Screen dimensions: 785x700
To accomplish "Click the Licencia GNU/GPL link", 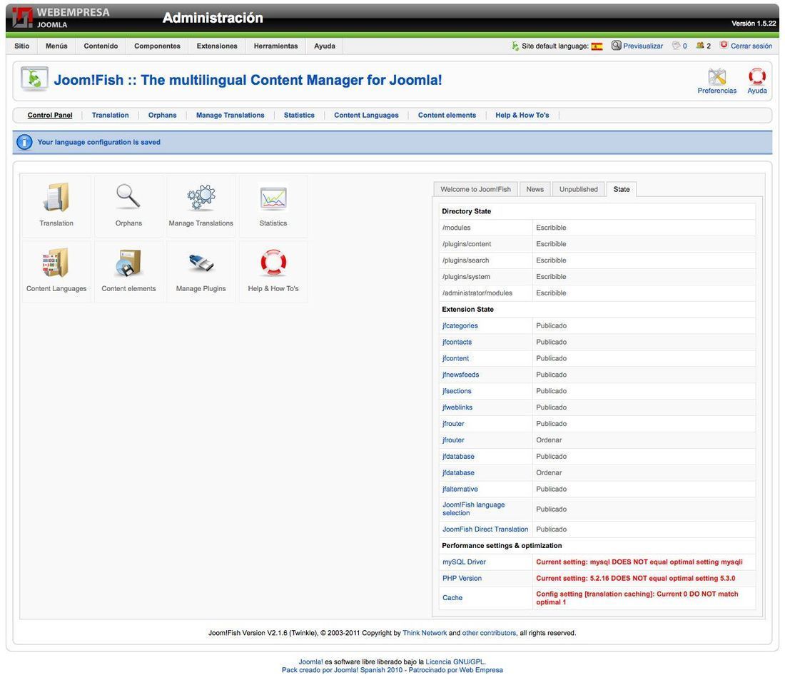I will [455, 662].
